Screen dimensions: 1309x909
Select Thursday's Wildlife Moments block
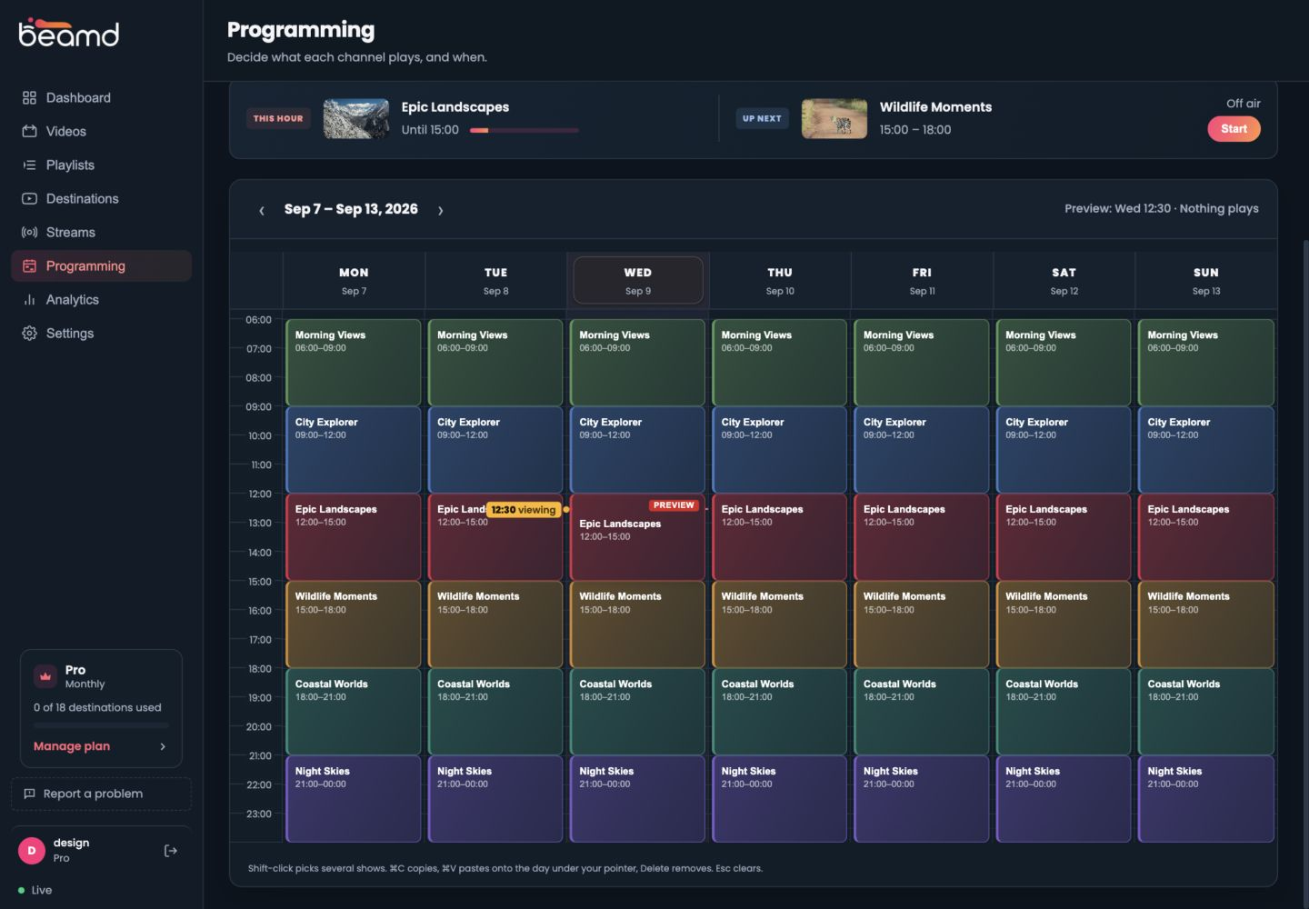click(x=780, y=624)
